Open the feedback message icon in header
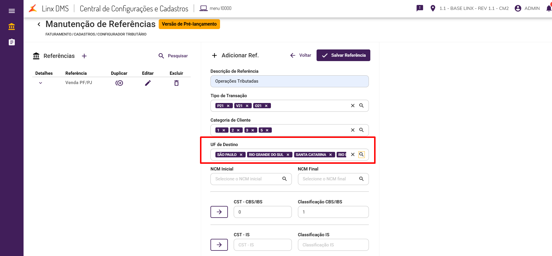 pos(420,8)
